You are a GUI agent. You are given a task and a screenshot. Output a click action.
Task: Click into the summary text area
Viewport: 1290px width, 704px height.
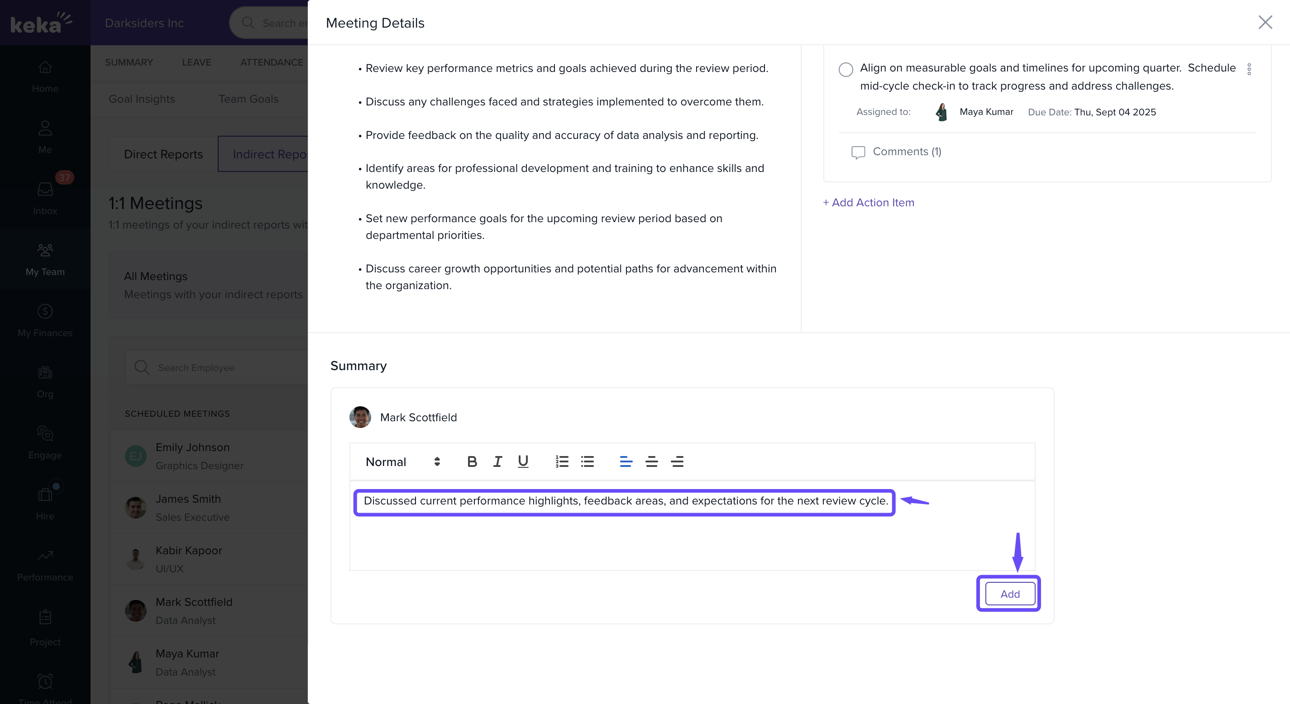691,536
